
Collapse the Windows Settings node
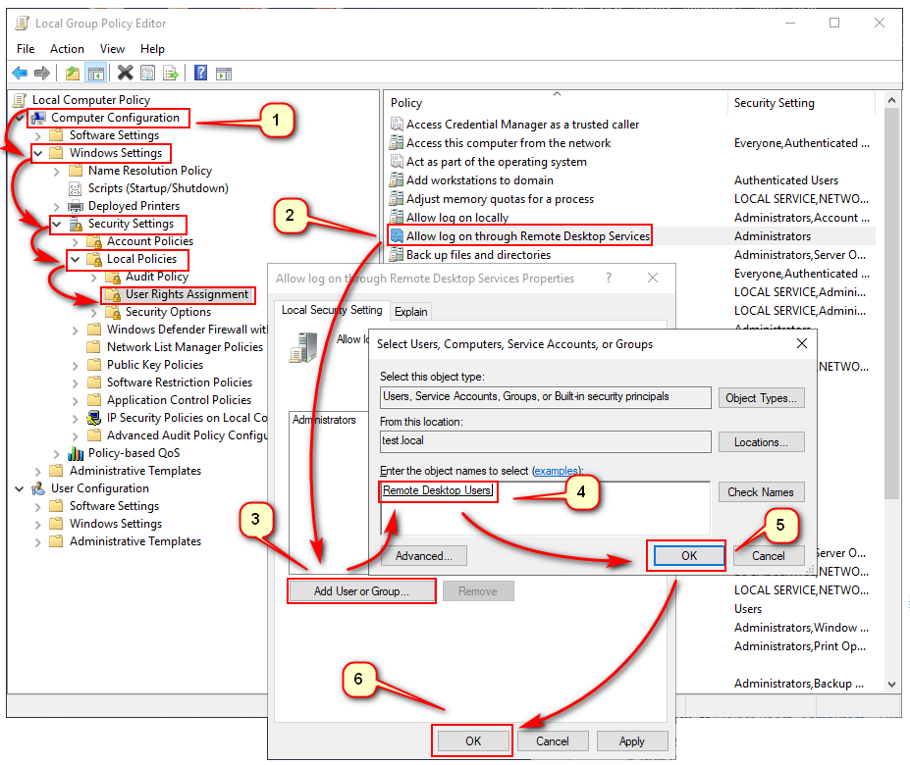pyautogui.click(x=38, y=154)
